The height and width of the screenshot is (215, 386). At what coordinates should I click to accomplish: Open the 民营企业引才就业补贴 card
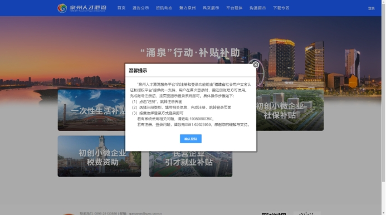pyautogui.click(x=190, y=164)
